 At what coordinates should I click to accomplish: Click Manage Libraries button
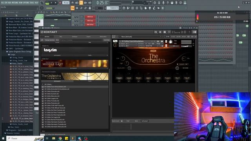(x=49, y=40)
